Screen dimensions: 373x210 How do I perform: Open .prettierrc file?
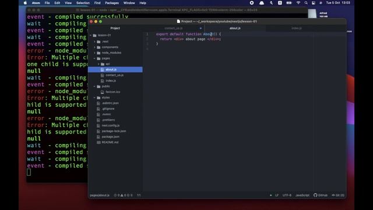point(108,120)
